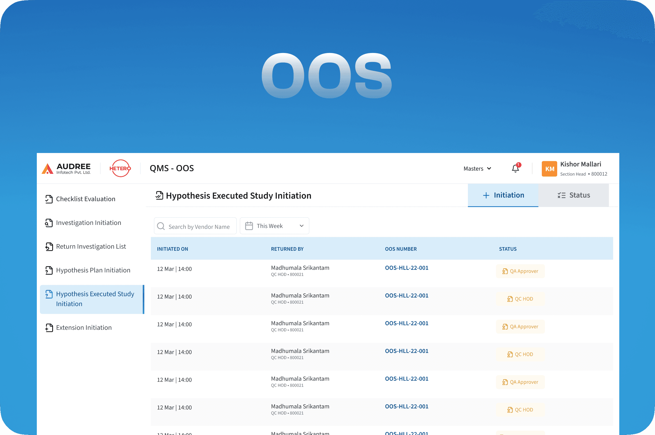Click the Return Investigation List icon
This screenshot has height=435, width=655.
coord(49,247)
